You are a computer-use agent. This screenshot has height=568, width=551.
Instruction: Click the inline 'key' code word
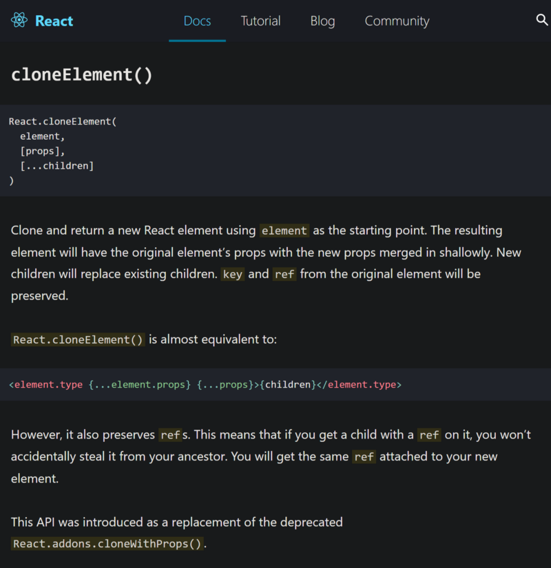[232, 274]
